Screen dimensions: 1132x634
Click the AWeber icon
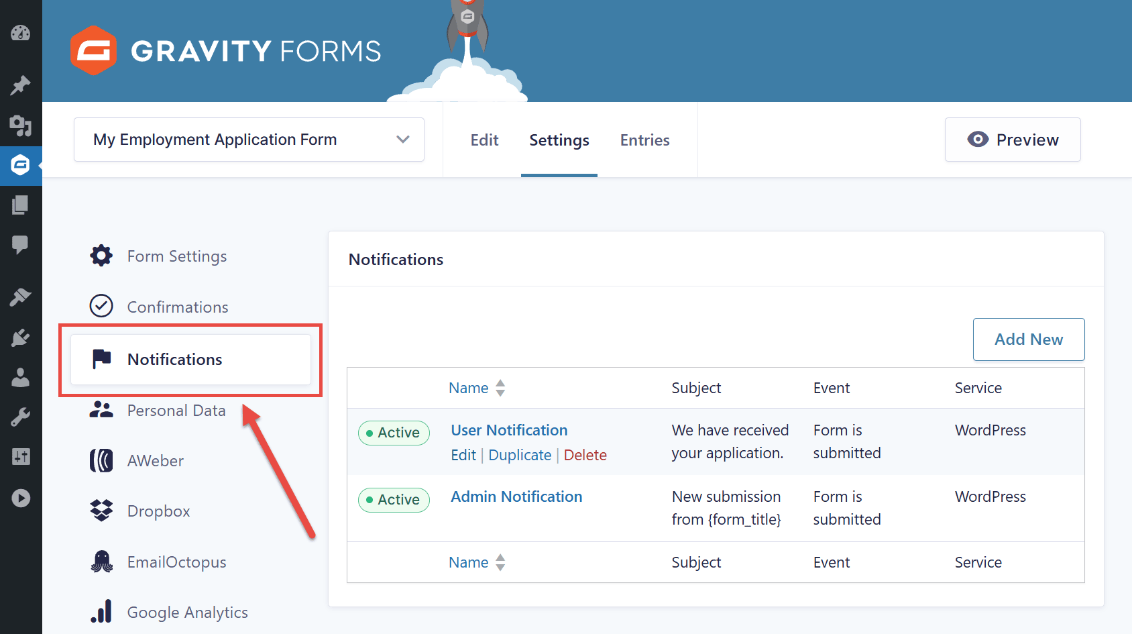(101, 460)
